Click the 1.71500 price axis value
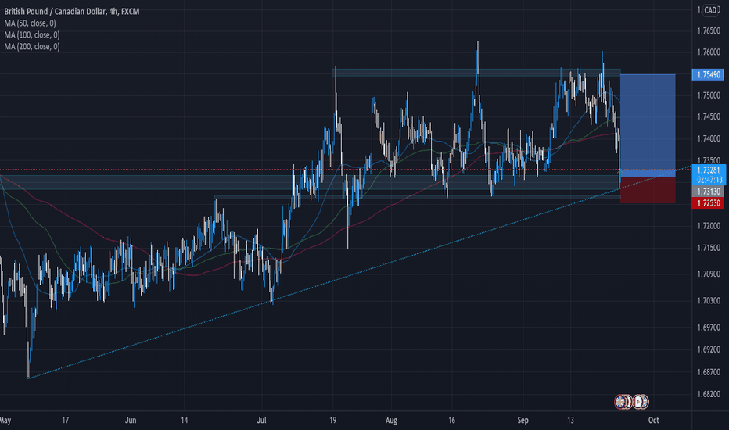This screenshot has height=430, width=729. [x=709, y=248]
